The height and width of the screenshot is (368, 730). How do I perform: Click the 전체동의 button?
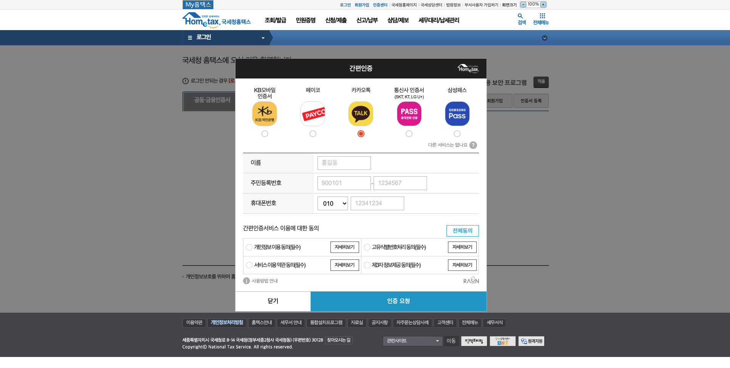[x=462, y=230]
